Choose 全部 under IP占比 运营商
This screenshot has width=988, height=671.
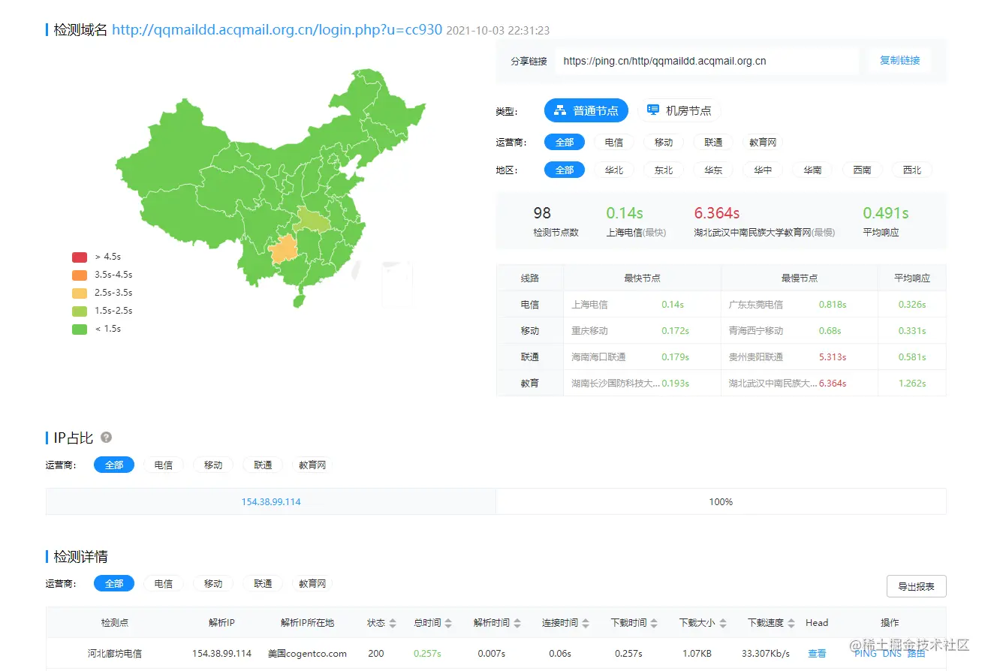click(114, 465)
